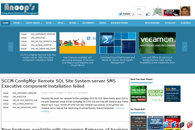Screen dimensions: 195x130
Task: Open the Backup Academy Learn More ad
Action: click(x=155, y=94)
